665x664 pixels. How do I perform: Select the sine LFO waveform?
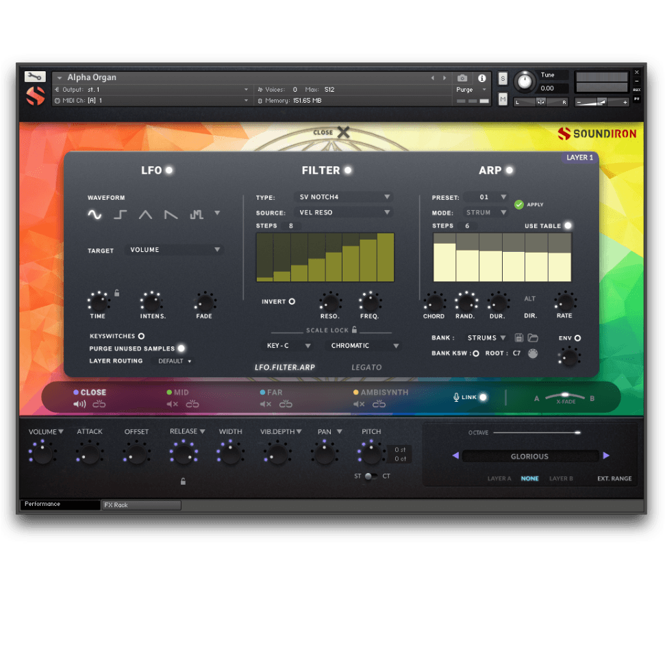coord(95,214)
